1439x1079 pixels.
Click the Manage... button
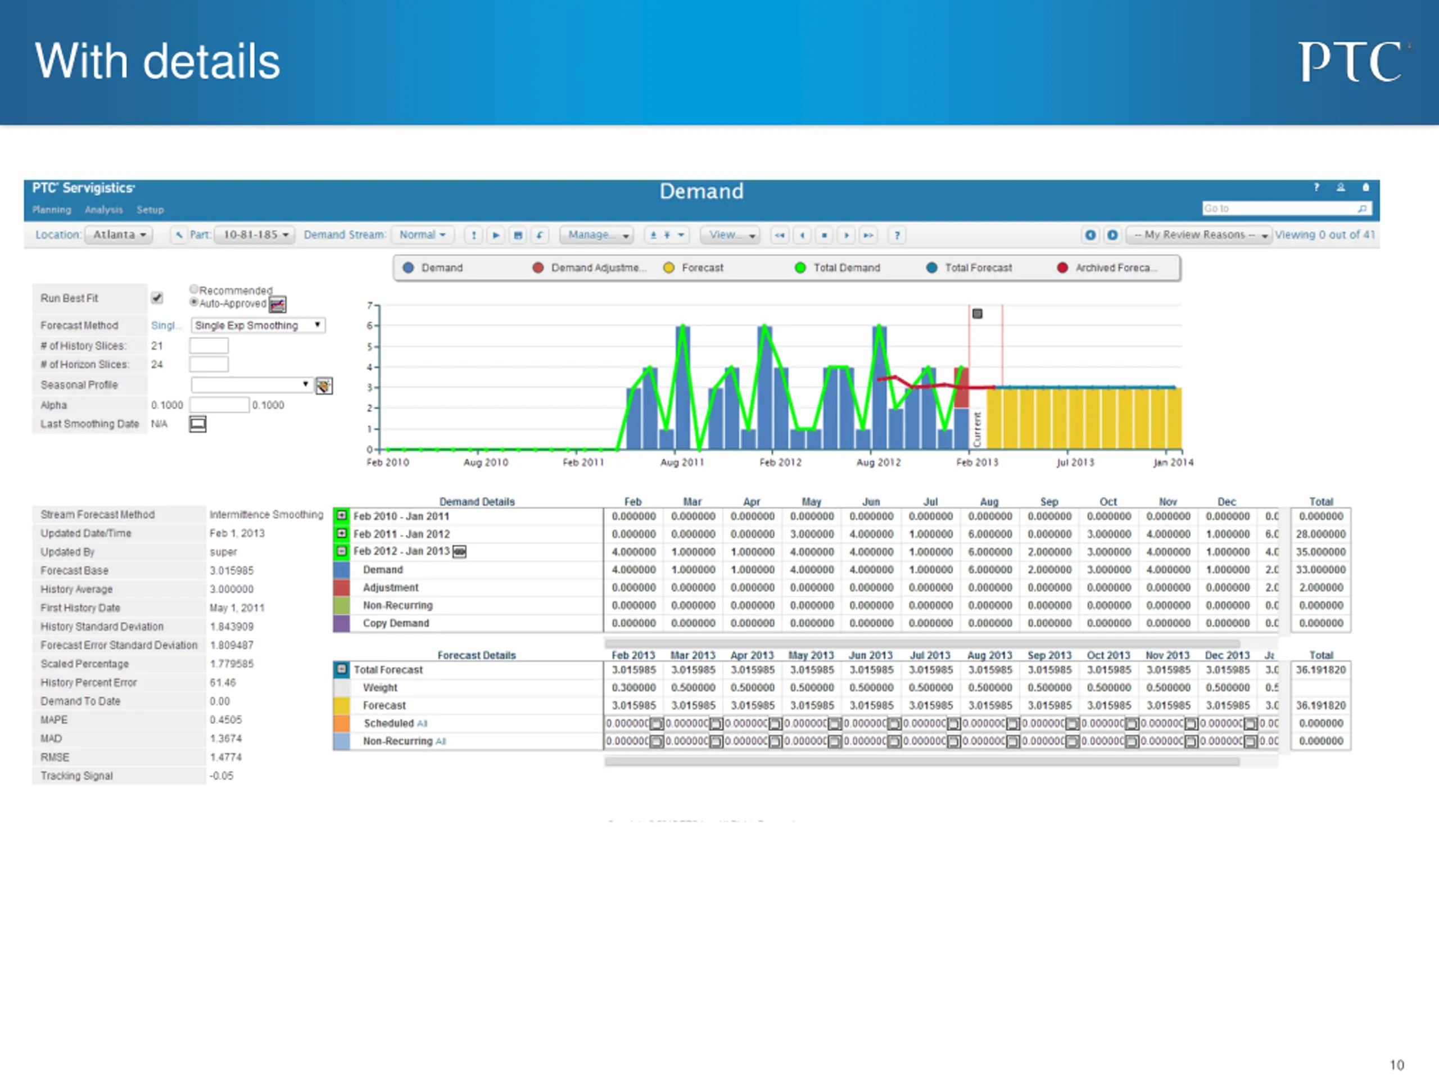click(x=596, y=235)
